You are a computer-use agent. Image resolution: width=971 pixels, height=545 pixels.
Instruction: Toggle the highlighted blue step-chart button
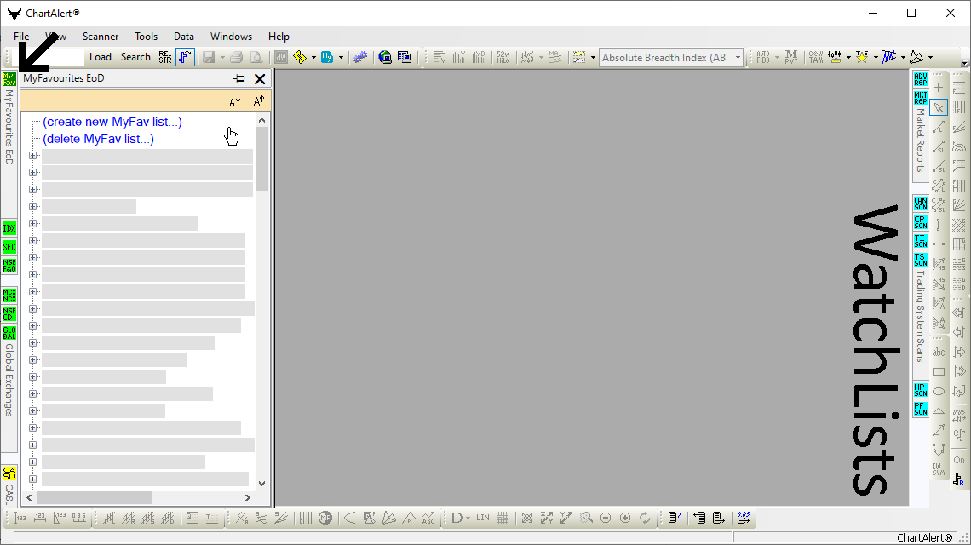185,57
